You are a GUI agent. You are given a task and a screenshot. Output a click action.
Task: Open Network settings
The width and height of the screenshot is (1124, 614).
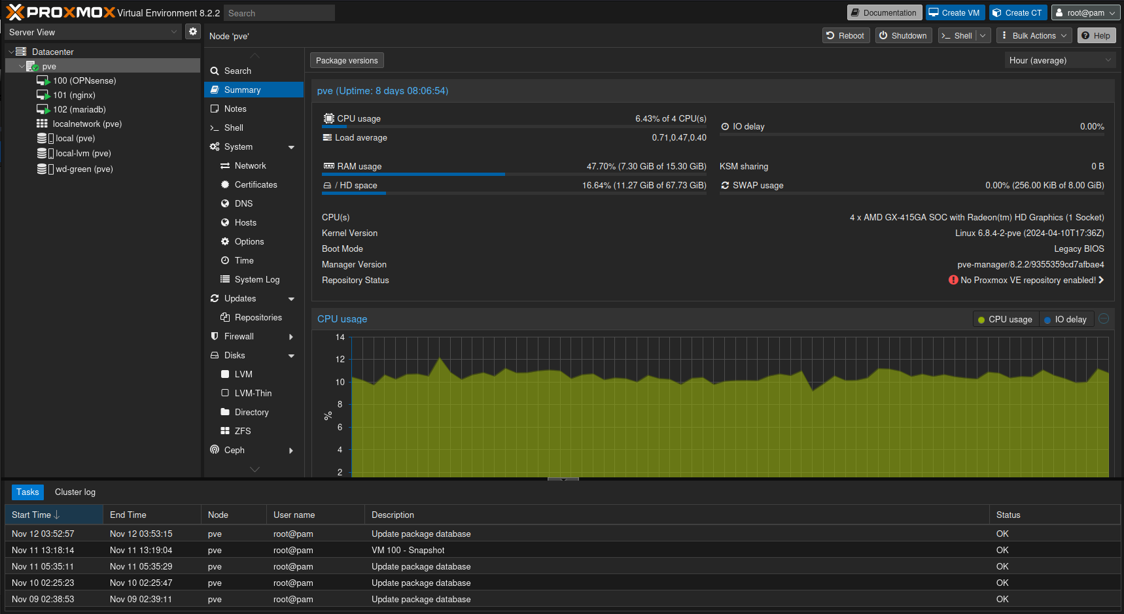254,165
